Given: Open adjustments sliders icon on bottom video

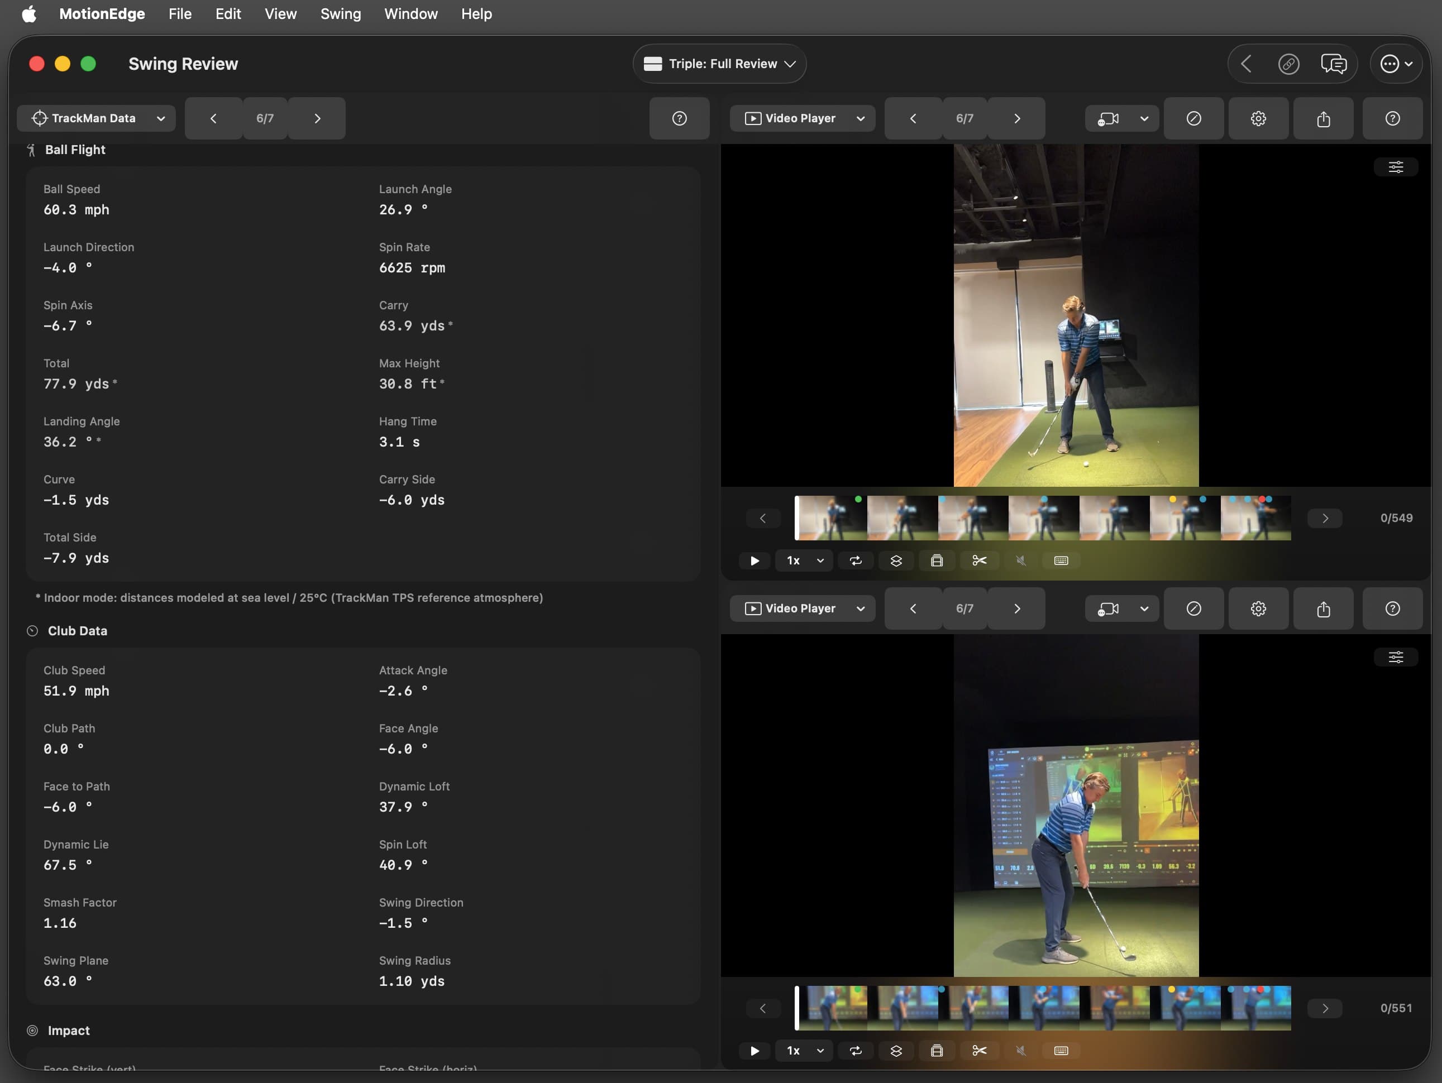Looking at the screenshot, I should coord(1395,657).
